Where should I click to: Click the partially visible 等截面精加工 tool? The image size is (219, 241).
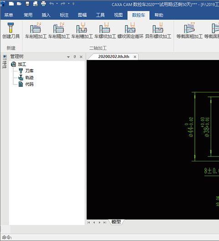[x=212, y=30]
